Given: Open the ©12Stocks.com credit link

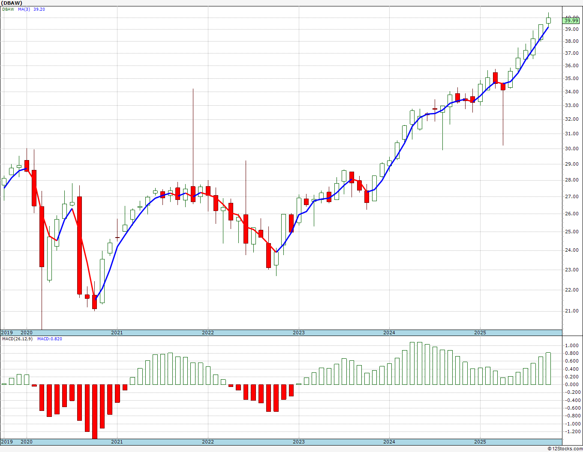Looking at the screenshot, I should point(565,449).
